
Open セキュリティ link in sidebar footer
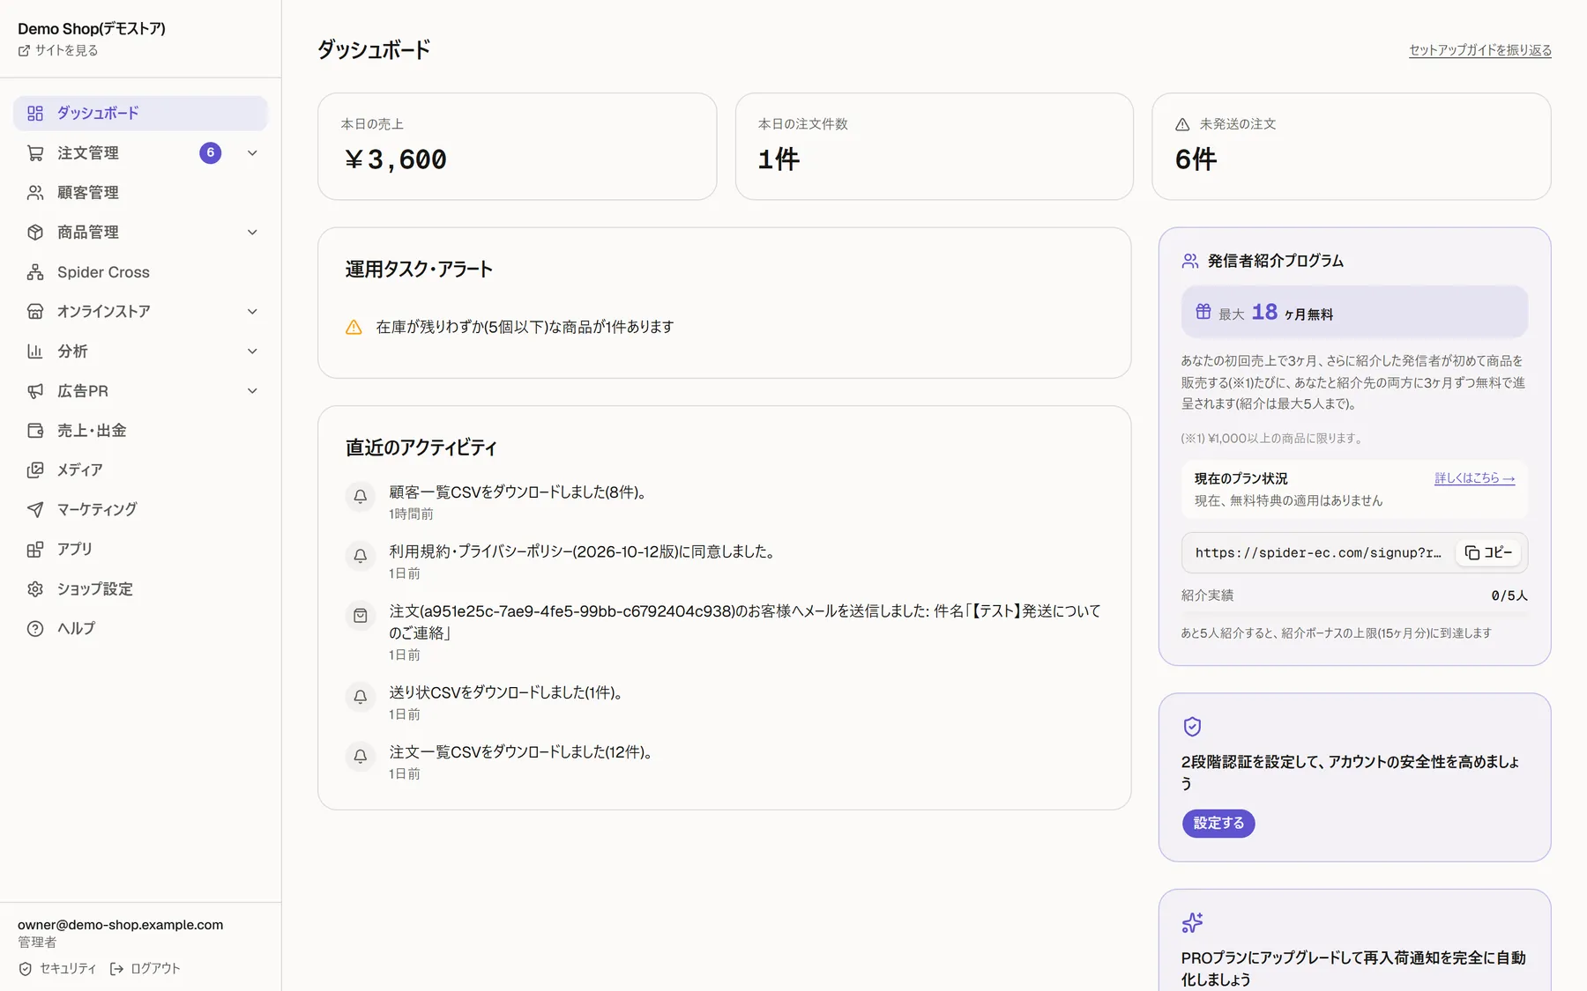pyautogui.click(x=58, y=969)
